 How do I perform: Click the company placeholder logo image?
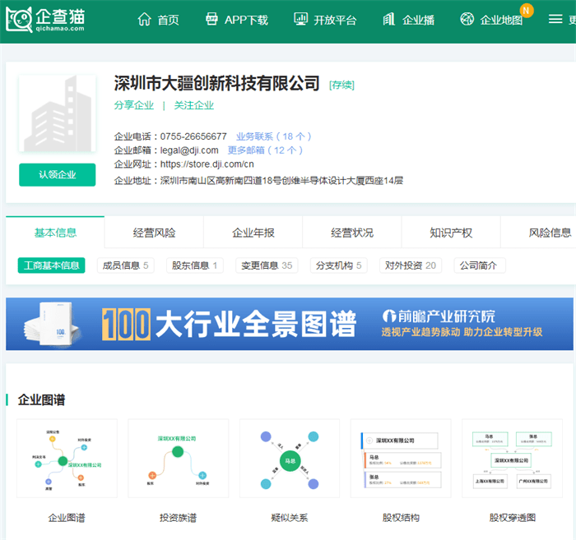(58, 115)
